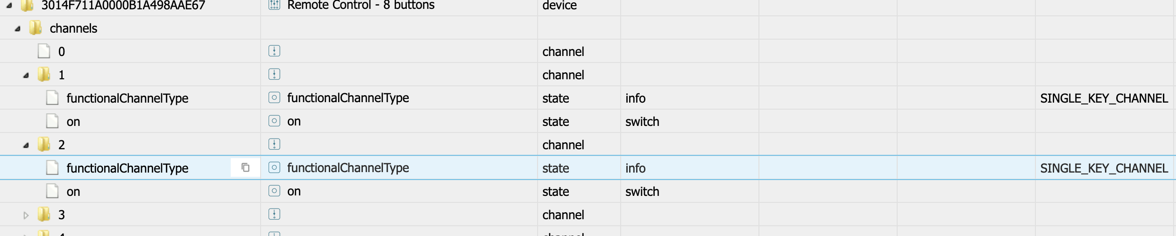Click the channel icon in row 1
The image size is (1176, 236).
(274, 74)
